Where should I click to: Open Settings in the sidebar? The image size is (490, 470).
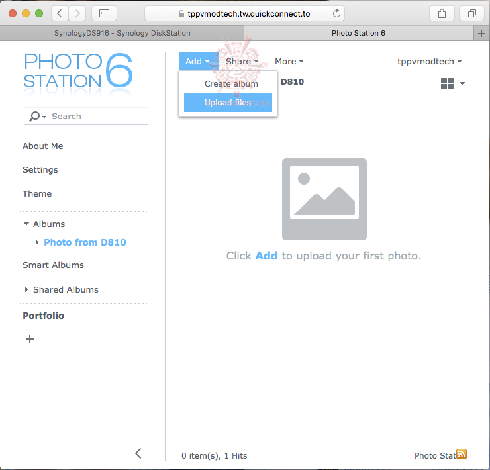(x=40, y=169)
